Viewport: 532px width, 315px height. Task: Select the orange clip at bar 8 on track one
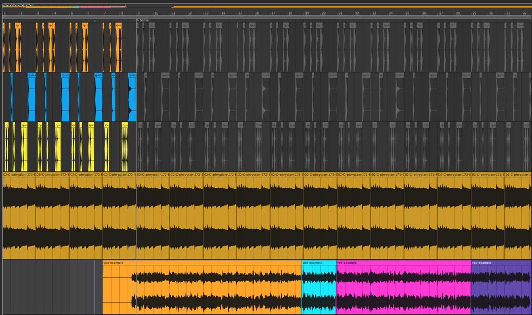point(118,47)
